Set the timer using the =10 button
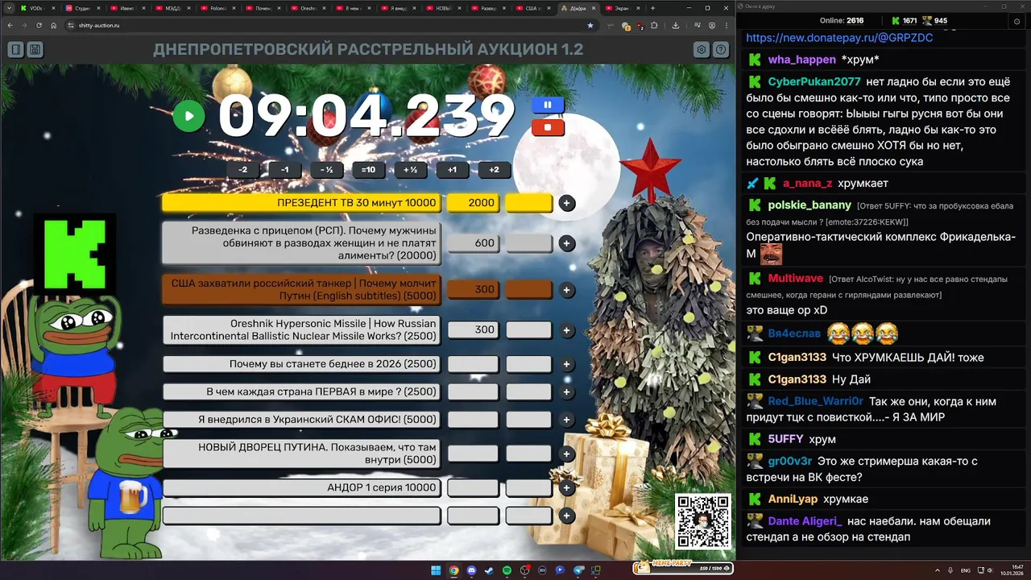 (x=368, y=170)
